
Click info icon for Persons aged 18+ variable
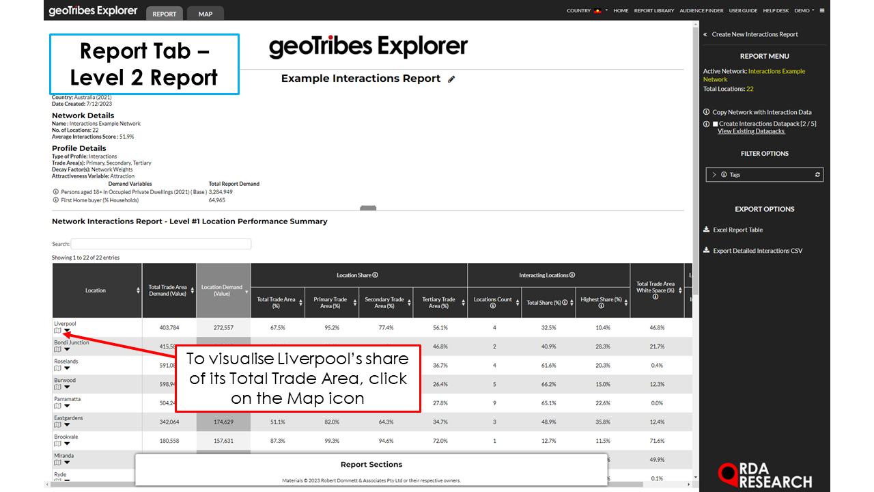click(56, 192)
